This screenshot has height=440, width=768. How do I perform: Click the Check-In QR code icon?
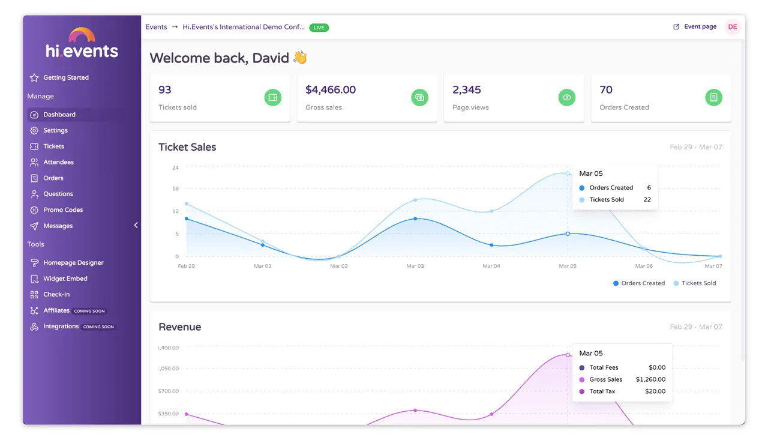[x=34, y=295]
